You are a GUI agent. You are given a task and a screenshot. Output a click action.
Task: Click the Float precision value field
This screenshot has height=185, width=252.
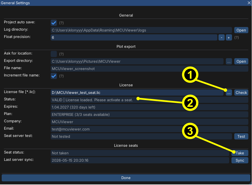click(x=134, y=38)
